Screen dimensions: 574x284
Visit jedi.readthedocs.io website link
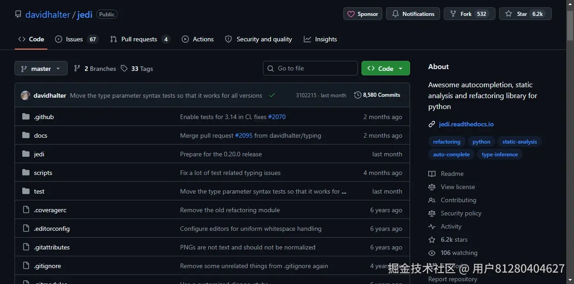click(466, 124)
